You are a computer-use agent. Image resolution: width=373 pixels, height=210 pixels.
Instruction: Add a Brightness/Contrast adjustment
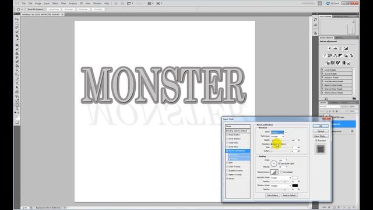tap(330, 48)
